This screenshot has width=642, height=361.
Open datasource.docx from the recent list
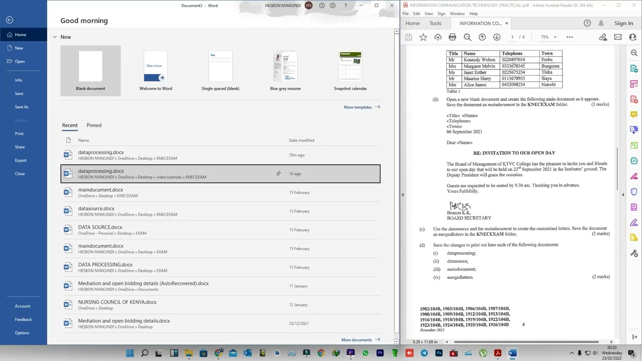tap(220, 211)
